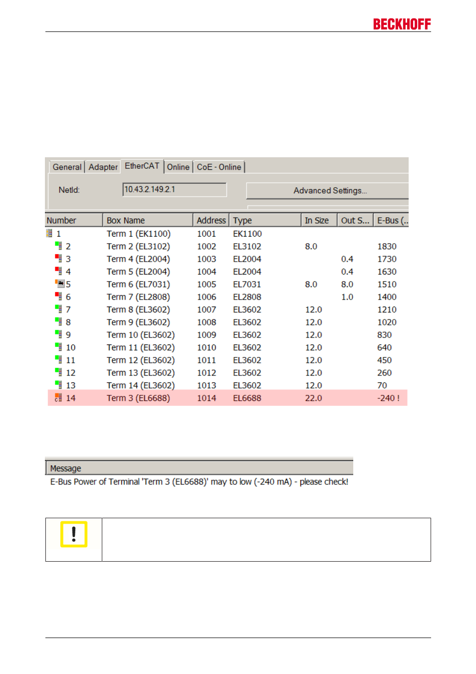476x674 pixels.
Task: Click the icon for Term 3 (EL6688)
Action: pyautogui.click(x=58, y=397)
